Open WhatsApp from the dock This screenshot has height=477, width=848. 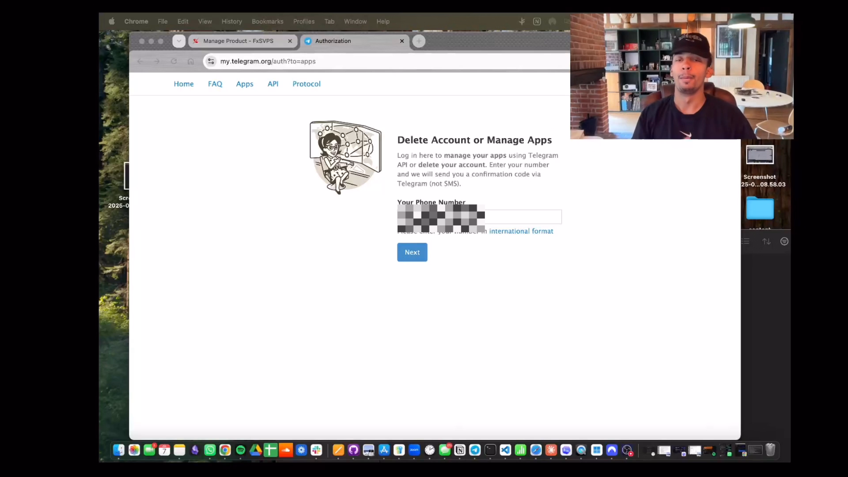(x=210, y=450)
